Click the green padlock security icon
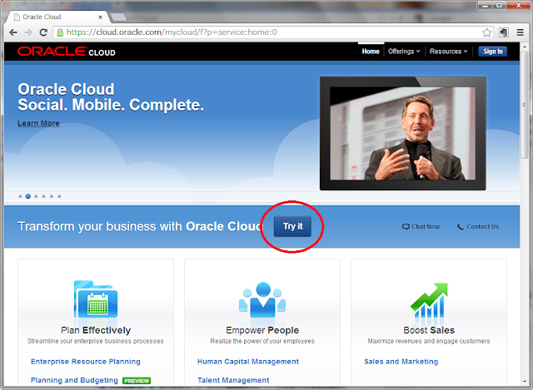Image resolution: width=533 pixels, height=390 pixels. [x=60, y=32]
